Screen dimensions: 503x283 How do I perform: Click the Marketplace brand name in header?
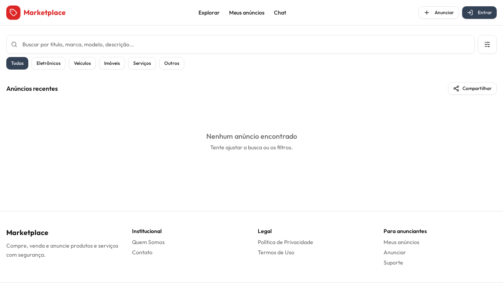[x=44, y=13]
